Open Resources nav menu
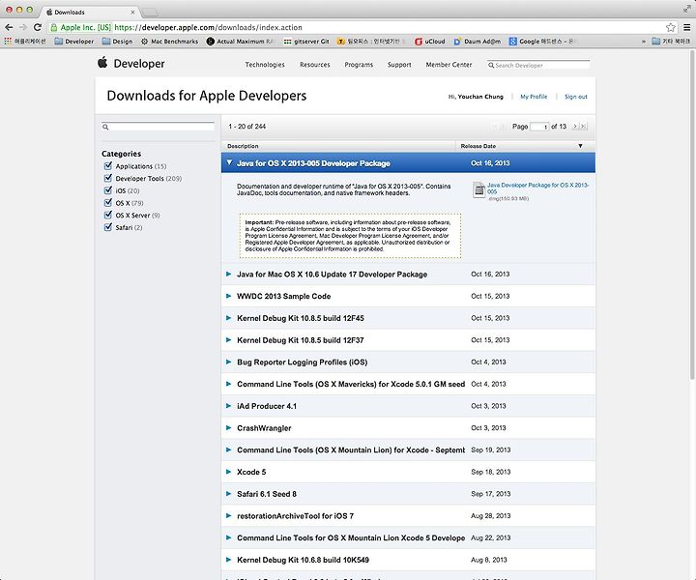 tap(315, 65)
